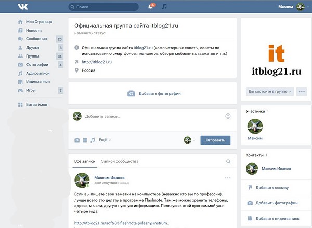The image size is (312, 228).
Task: Click the emoji smiley in the post box
Action: coord(228,116)
